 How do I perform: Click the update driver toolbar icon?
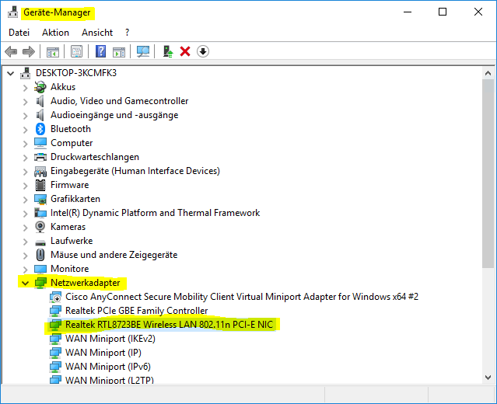coord(167,52)
